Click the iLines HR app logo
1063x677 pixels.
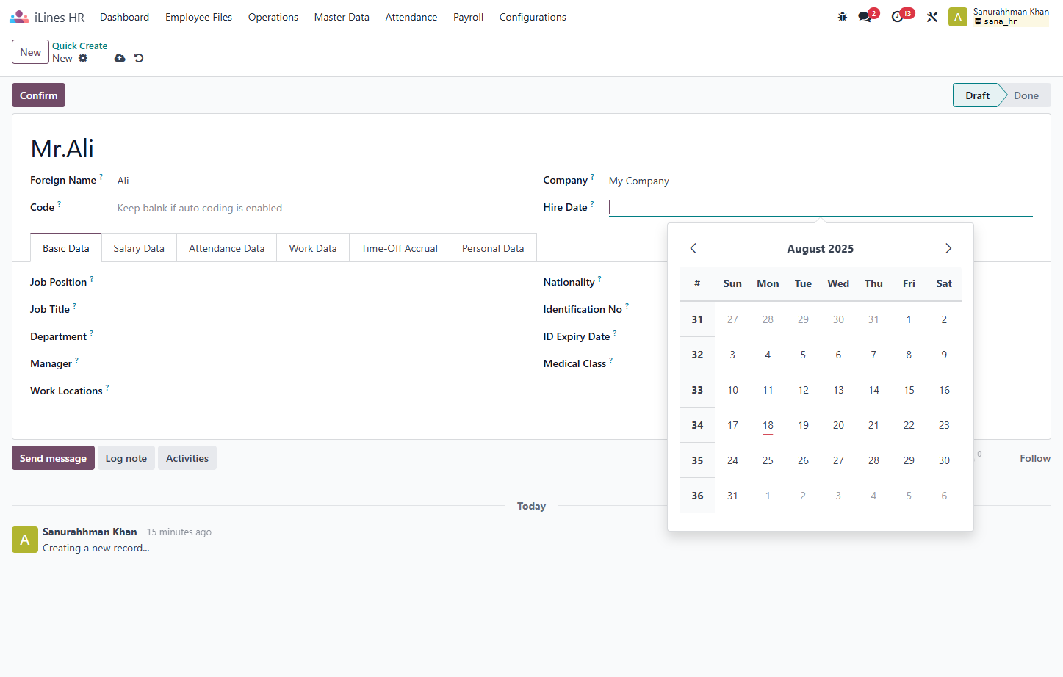[19, 17]
